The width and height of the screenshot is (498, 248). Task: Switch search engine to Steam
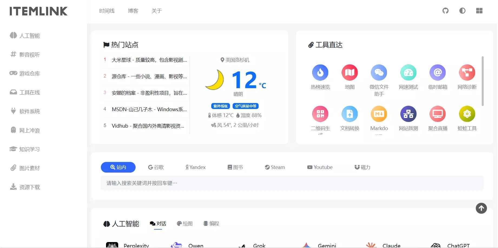tap(275, 167)
